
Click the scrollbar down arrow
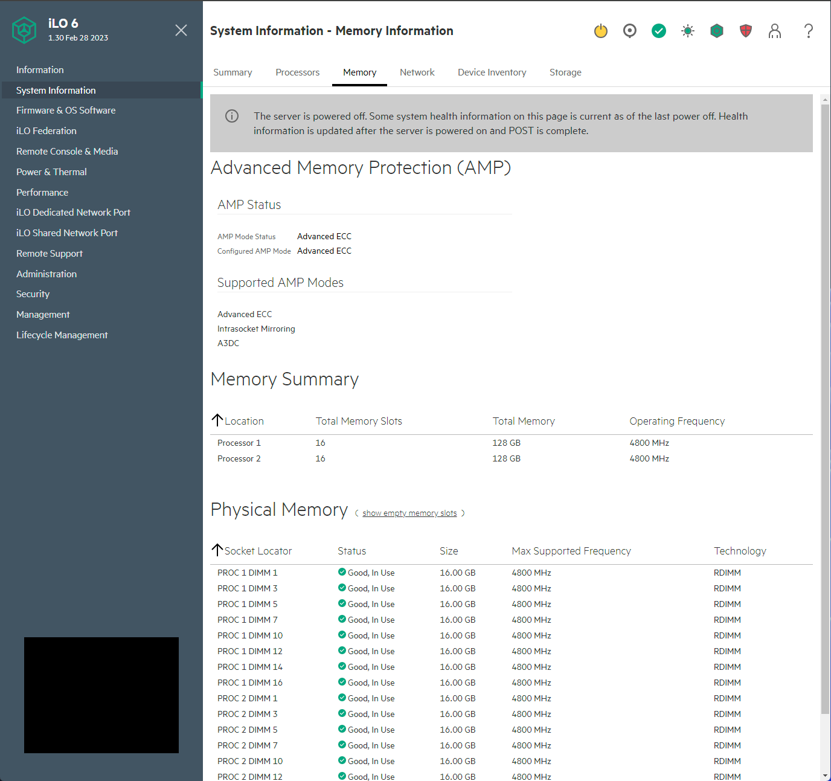pyautogui.click(x=825, y=776)
